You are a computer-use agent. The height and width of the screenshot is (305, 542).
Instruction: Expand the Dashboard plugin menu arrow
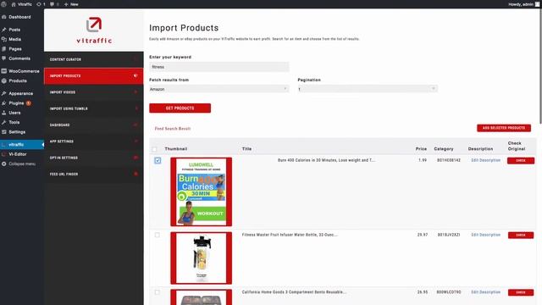pos(135,125)
